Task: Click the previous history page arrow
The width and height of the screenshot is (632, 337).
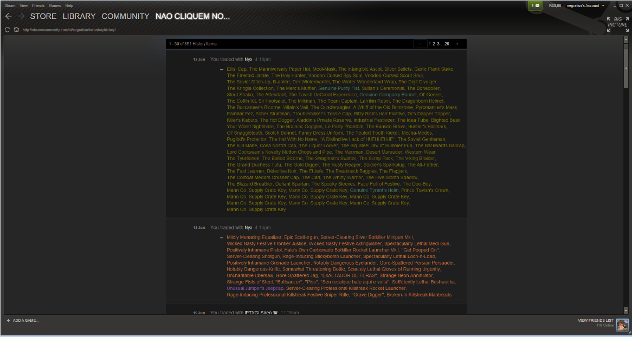Action: [421, 44]
